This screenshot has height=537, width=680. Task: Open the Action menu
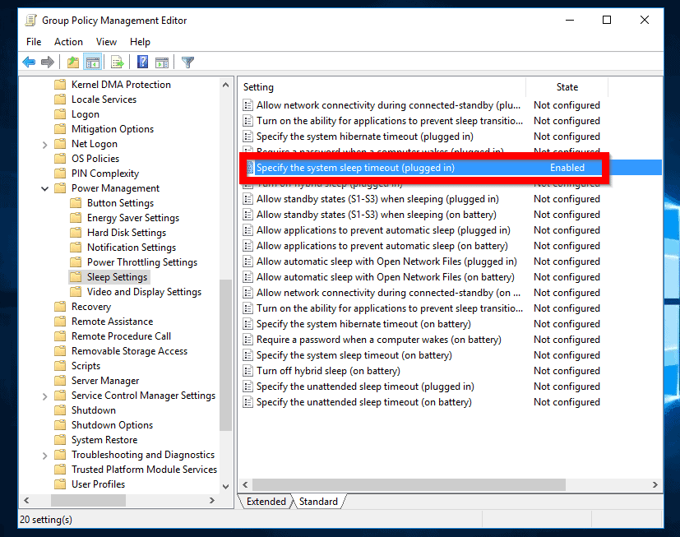(x=68, y=42)
